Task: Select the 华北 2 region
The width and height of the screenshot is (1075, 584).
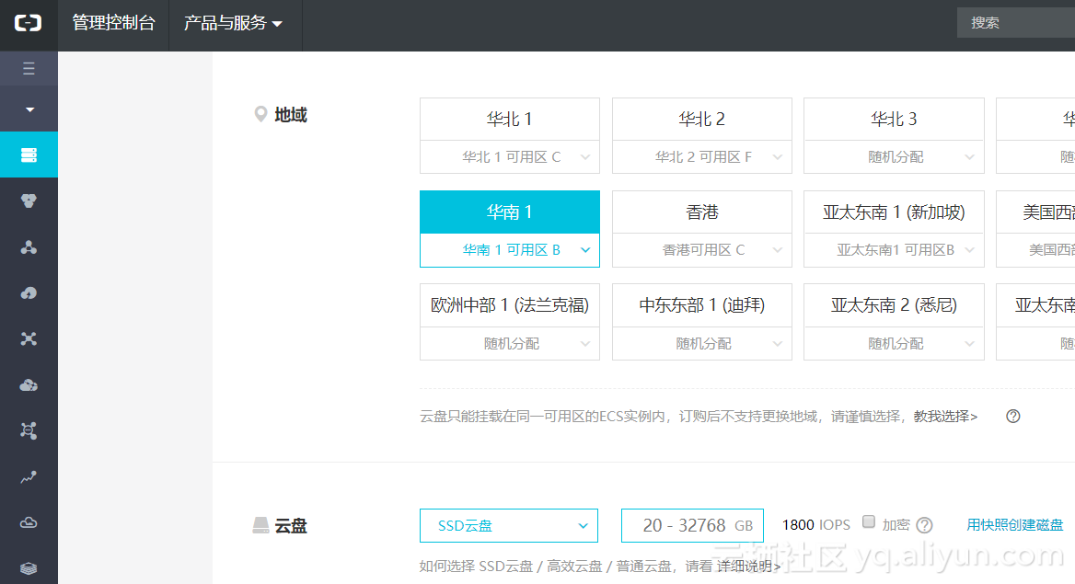Action: [x=702, y=120]
